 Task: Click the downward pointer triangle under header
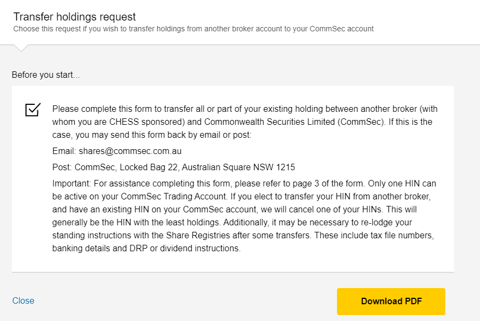click(x=20, y=49)
